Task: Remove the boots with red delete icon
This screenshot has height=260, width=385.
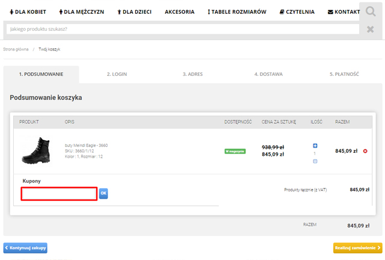Action: pos(365,151)
